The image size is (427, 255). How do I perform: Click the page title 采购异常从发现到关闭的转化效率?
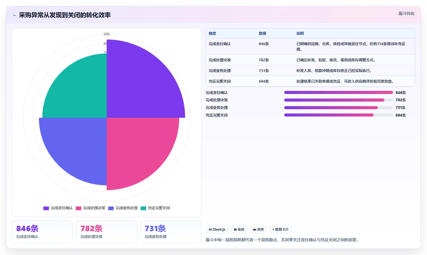click(x=65, y=15)
